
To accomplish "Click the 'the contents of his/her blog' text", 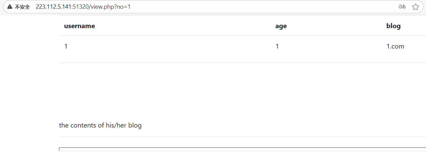I will click(100, 125).
